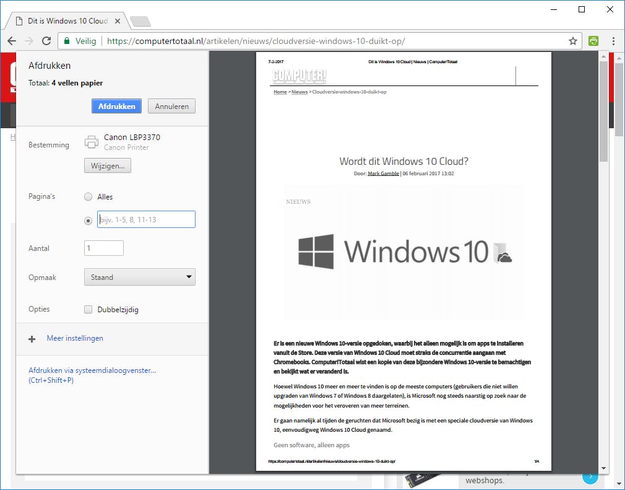625x490 pixels.
Task: Click the 'NIEUWS' label above the logo
Action: click(298, 201)
